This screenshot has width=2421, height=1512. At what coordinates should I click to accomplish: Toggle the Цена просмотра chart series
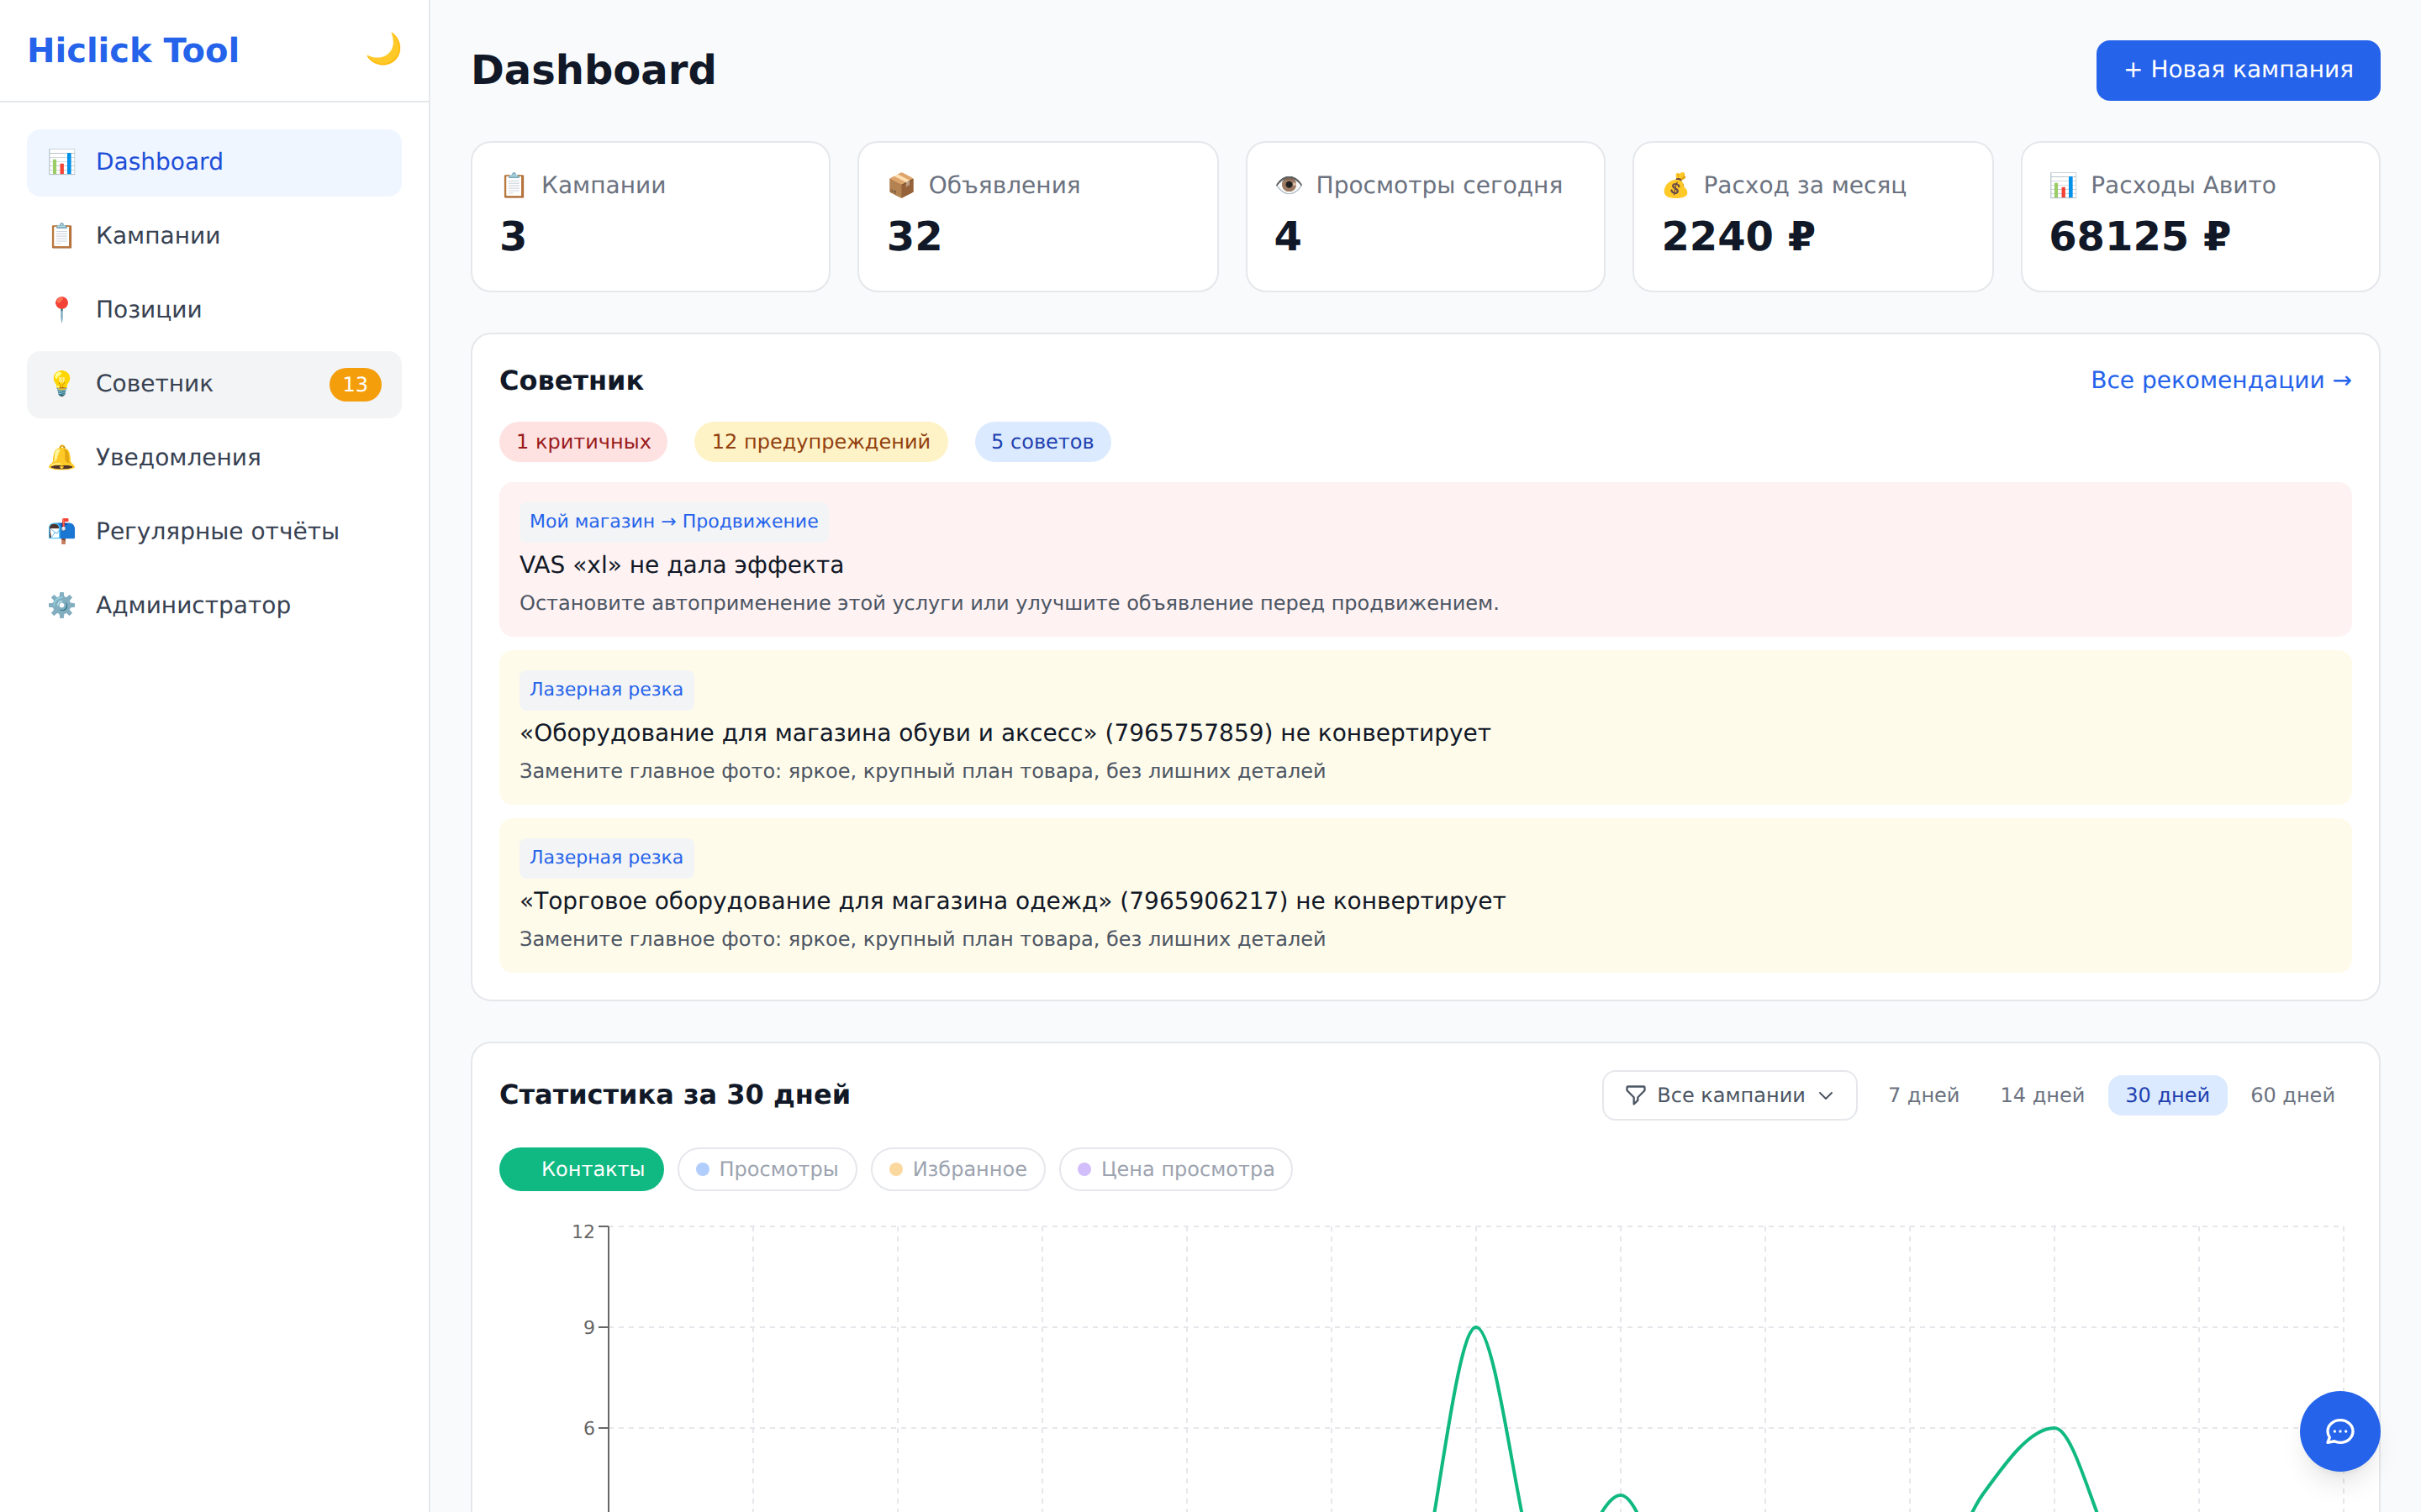tap(1177, 1170)
